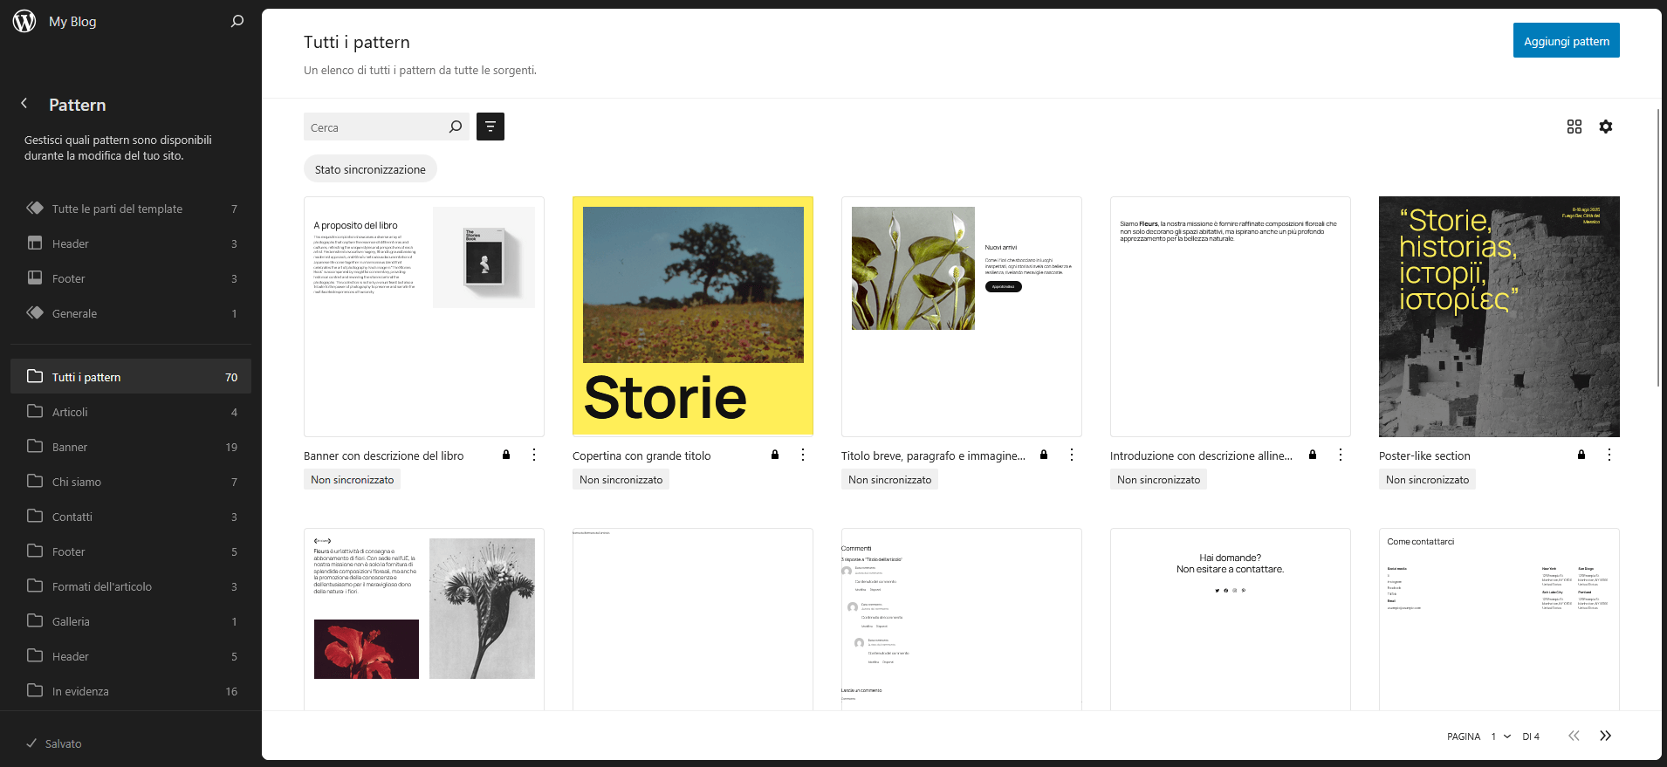Open actions menu for Titolo breve, paragrafo e immagine
This screenshot has width=1667, height=767.
click(1072, 455)
